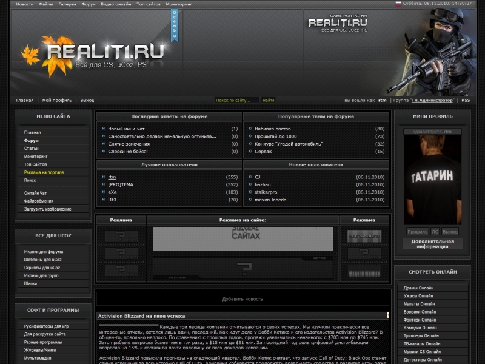The image size is (485, 364).
Task: Open the Новый мини-чат forum topic
Action: pyautogui.click(x=126, y=129)
